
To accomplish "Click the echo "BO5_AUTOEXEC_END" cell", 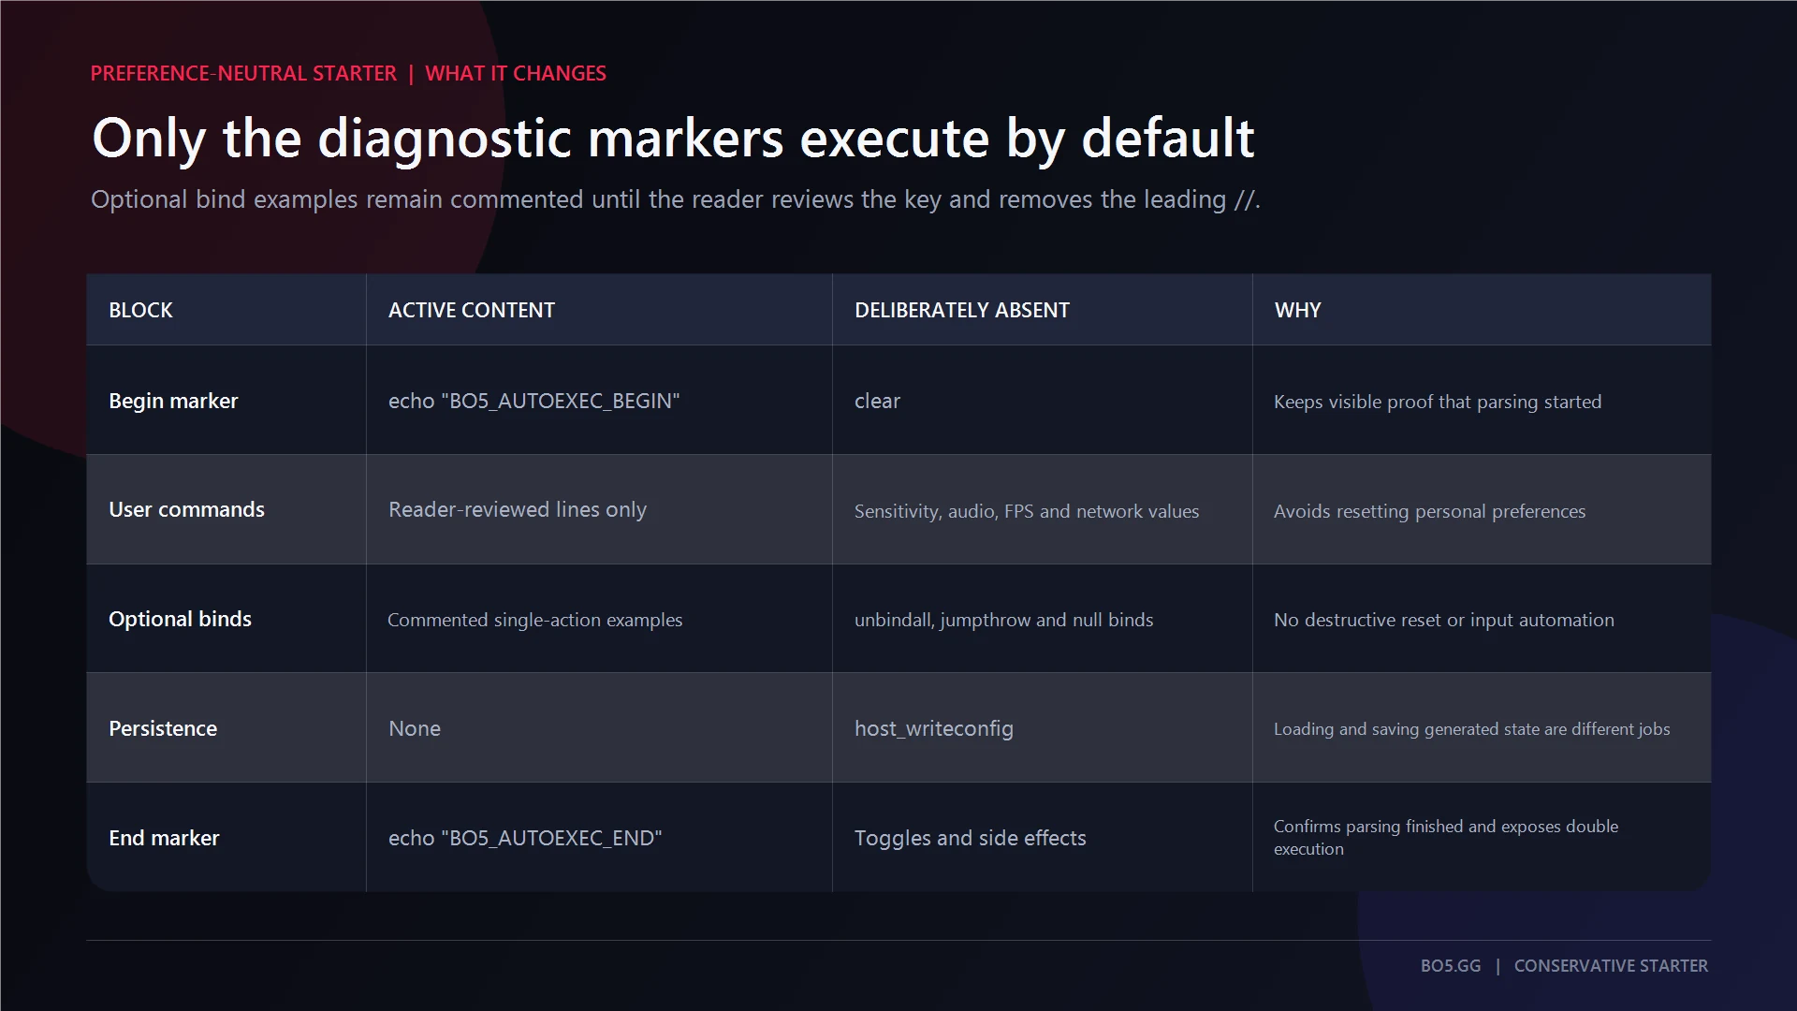I will 525,838.
